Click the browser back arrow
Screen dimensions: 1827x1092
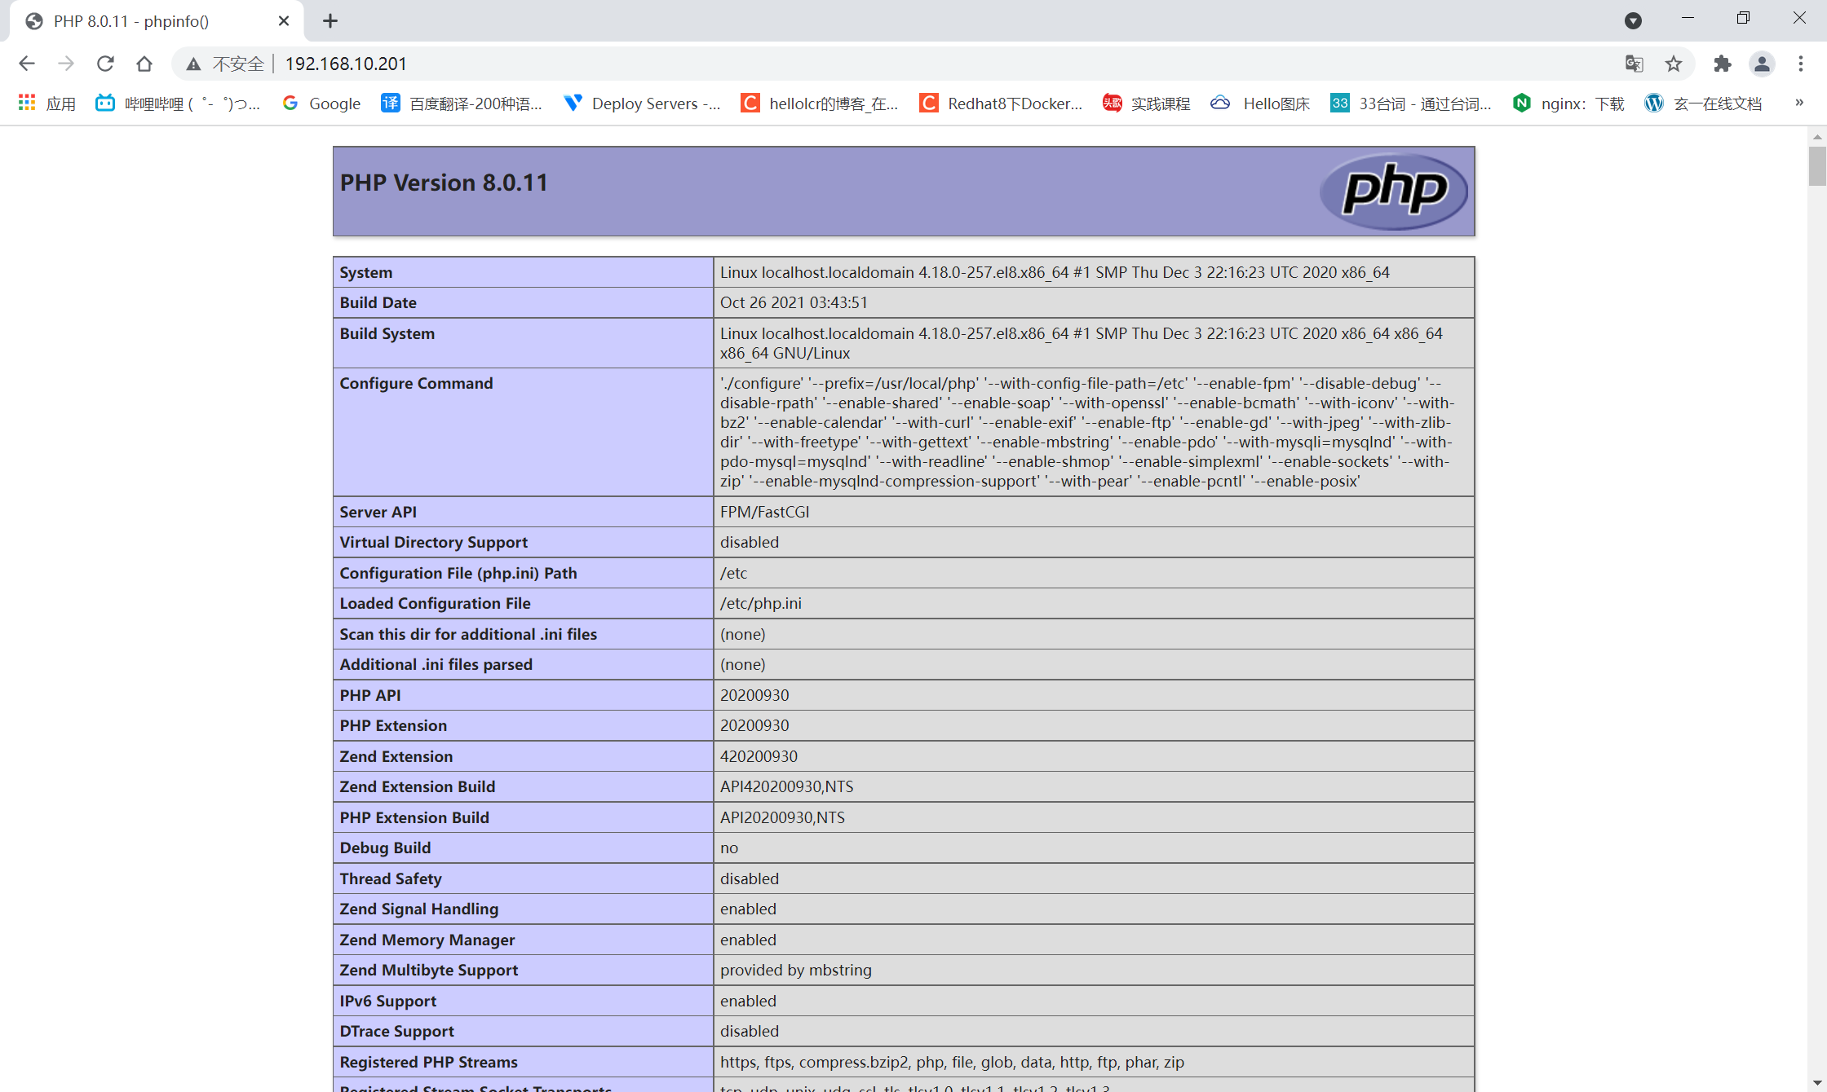pyautogui.click(x=27, y=64)
